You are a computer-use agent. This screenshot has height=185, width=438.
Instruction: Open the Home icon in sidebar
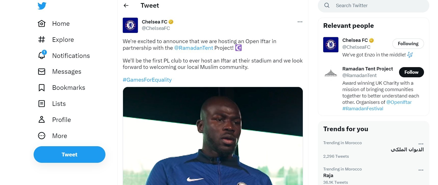42,23
